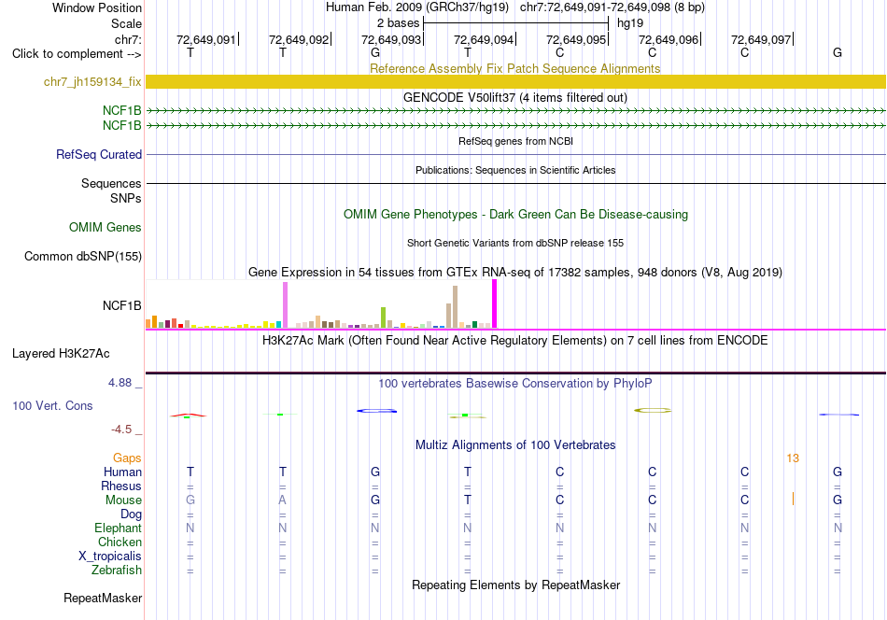887x620 pixels.
Task: Click the orange gap number 13
Action: 793,458
